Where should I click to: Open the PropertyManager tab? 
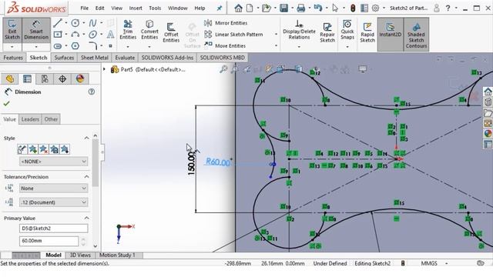click(x=28, y=78)
